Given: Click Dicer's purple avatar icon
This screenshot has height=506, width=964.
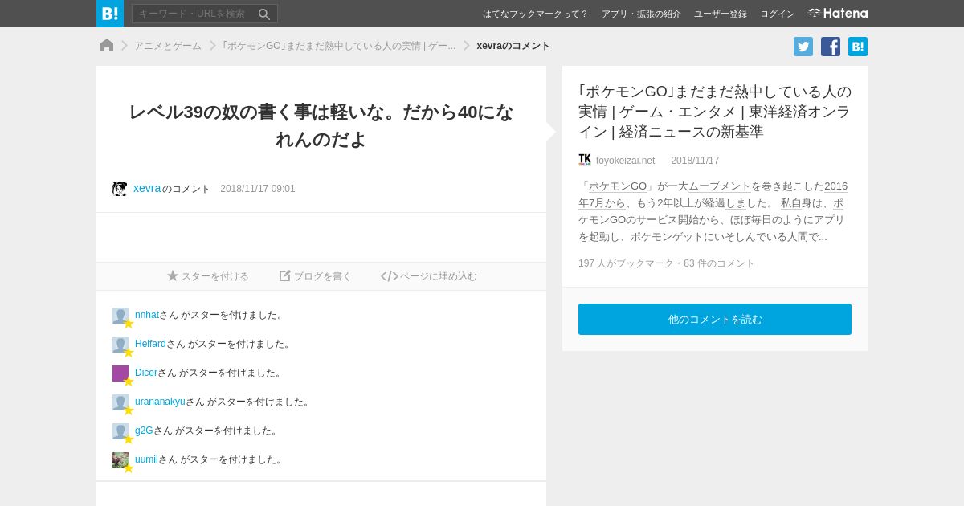Looking at the screenshot, I should (x=120, y=373).
